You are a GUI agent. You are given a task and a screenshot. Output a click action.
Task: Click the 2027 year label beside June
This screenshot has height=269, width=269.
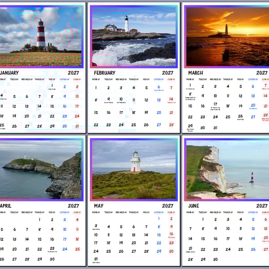point(262,206)
